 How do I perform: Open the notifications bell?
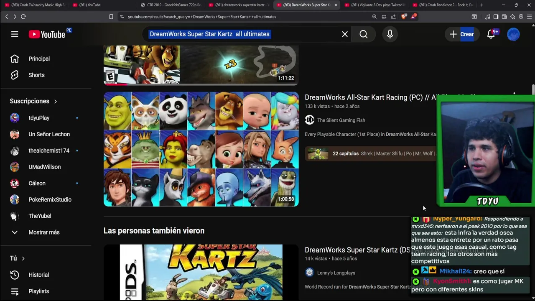pyautogui.click(x=491, y=34)
